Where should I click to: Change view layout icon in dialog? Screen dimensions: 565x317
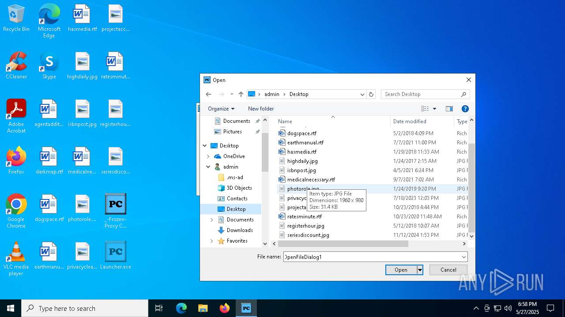click(425, 109)
